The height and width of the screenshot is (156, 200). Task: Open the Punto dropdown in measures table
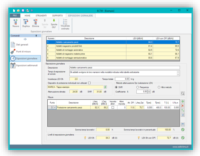[55, 108]
